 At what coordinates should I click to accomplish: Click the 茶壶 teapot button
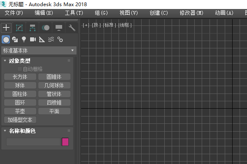coord(20,111)
